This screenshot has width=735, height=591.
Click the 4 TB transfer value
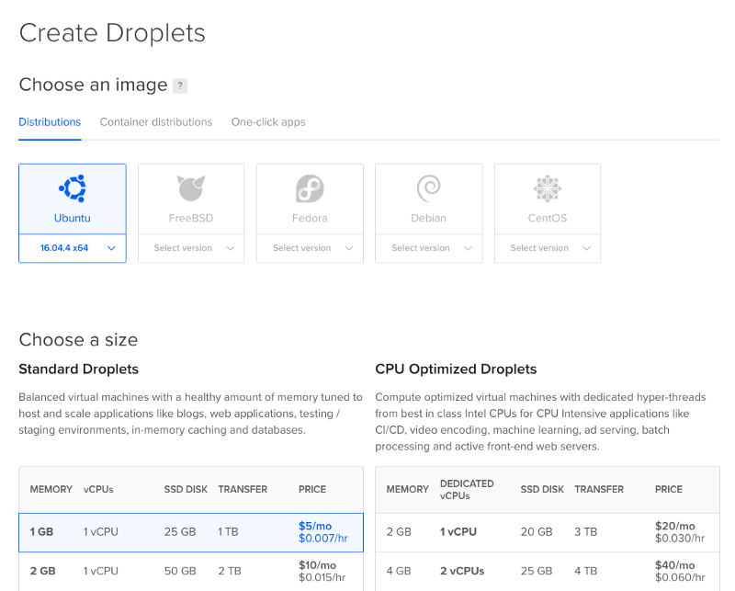pyautogui.click(x=586, y=572)
